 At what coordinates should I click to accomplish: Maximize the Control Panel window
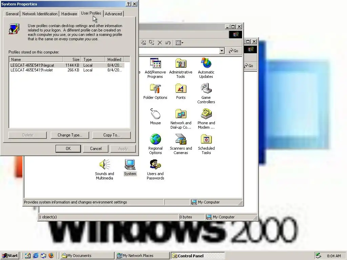(233, 27)
